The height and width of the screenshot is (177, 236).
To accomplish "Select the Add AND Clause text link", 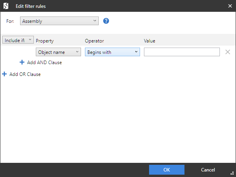I will (x=44, y=62).
